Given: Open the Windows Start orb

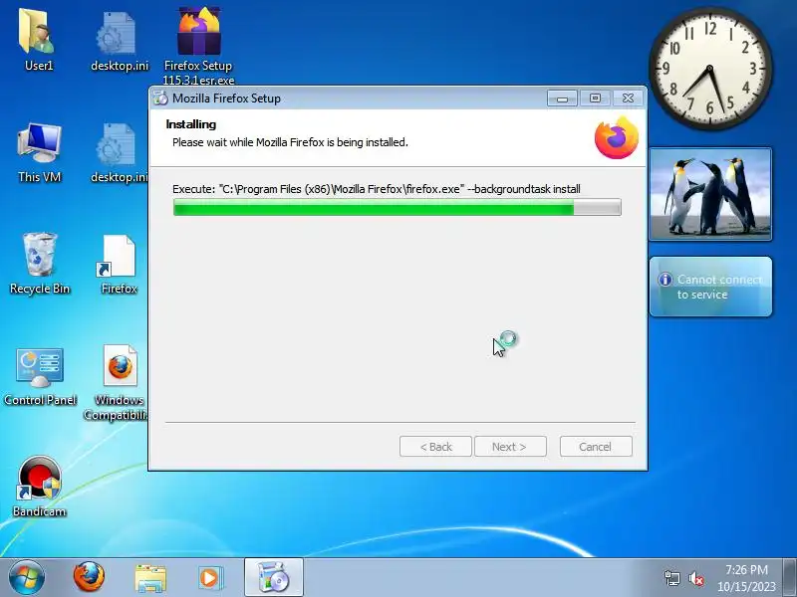Looking at the screenshot, I should tap(27, 578).
